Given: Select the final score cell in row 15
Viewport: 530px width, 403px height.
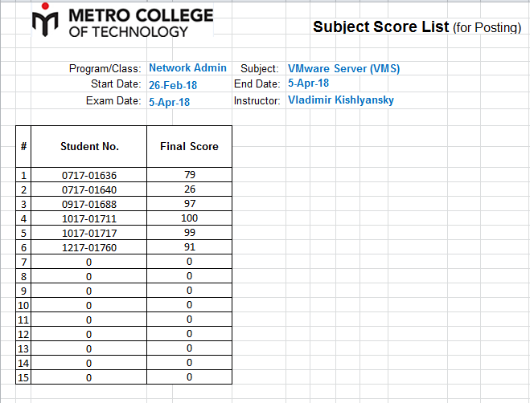Looking at the screenshot, I should (x=189, y=377).
